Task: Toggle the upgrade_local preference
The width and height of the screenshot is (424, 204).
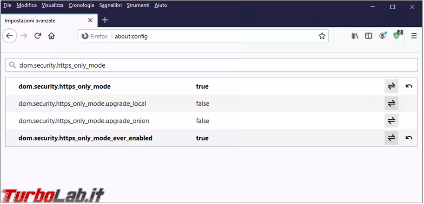Action: point(391,103)
